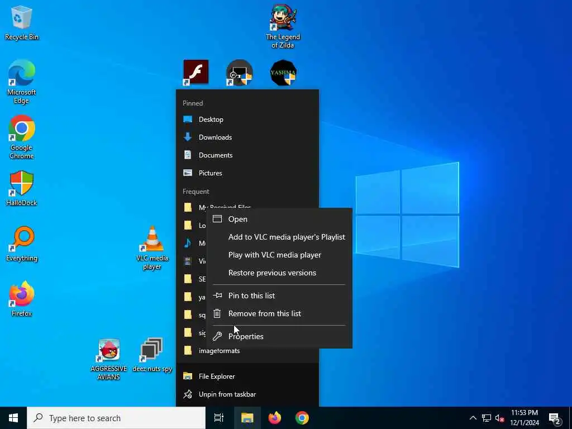
Task: Choose Pin to this list
Action: coord(279,295)
